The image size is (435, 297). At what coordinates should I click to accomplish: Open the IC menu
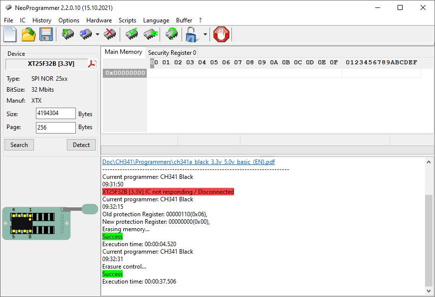[22, 20]
